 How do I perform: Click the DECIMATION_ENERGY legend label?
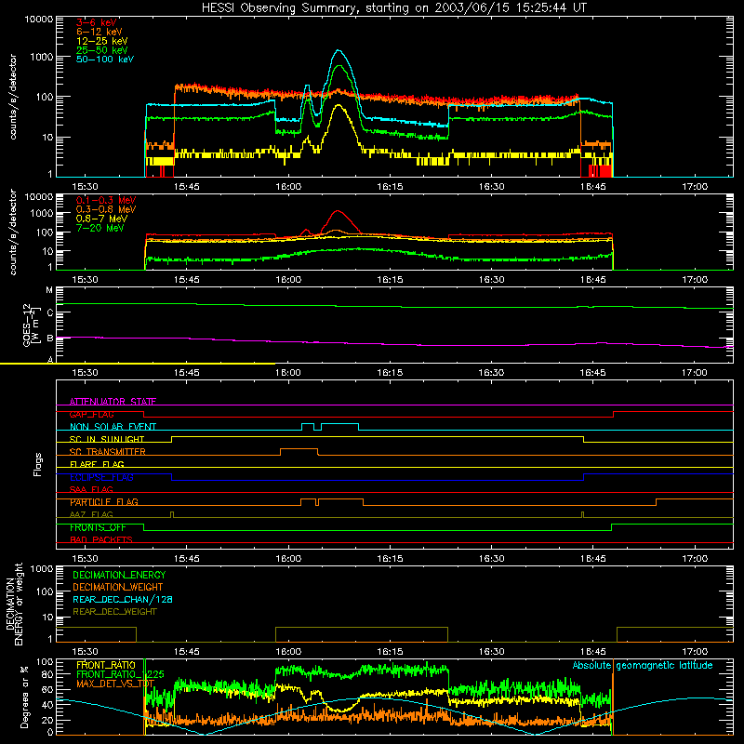(119, 575)
